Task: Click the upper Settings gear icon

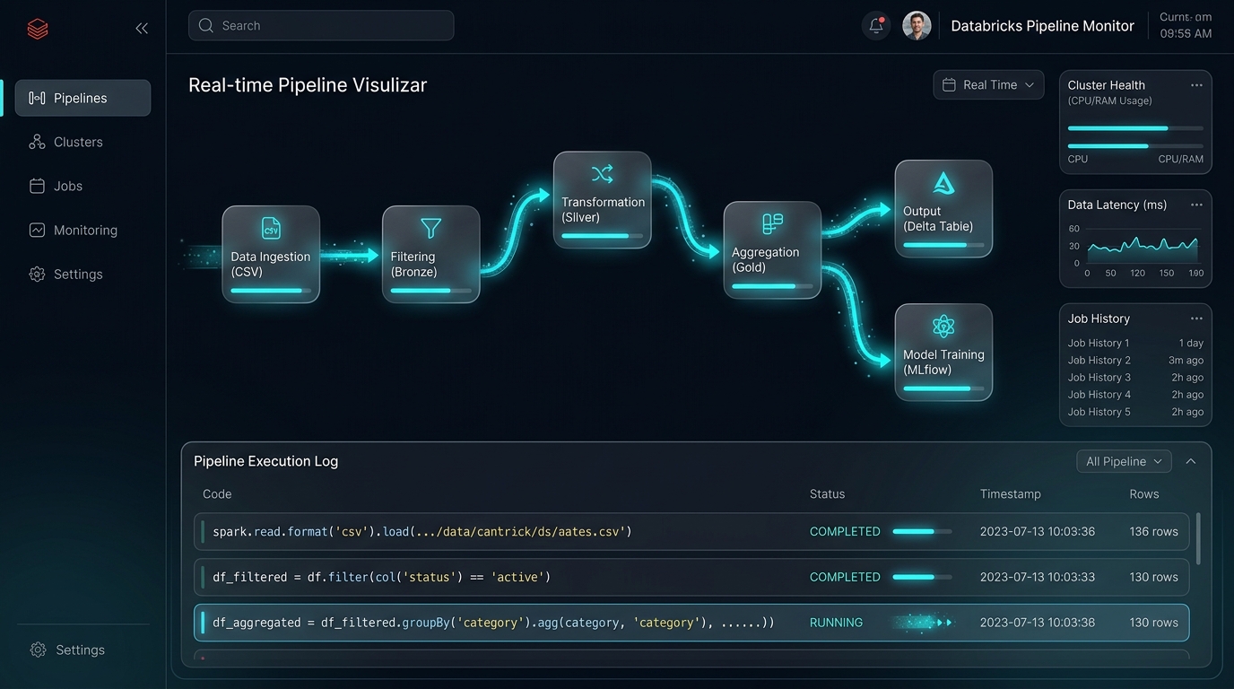Action: tap(37, 274)
